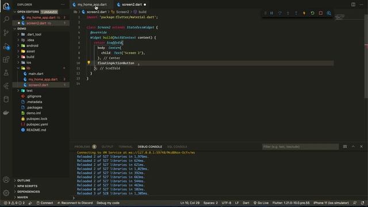Change Dart language mode in status bar
Screen dimensions: 368x207
246,203
